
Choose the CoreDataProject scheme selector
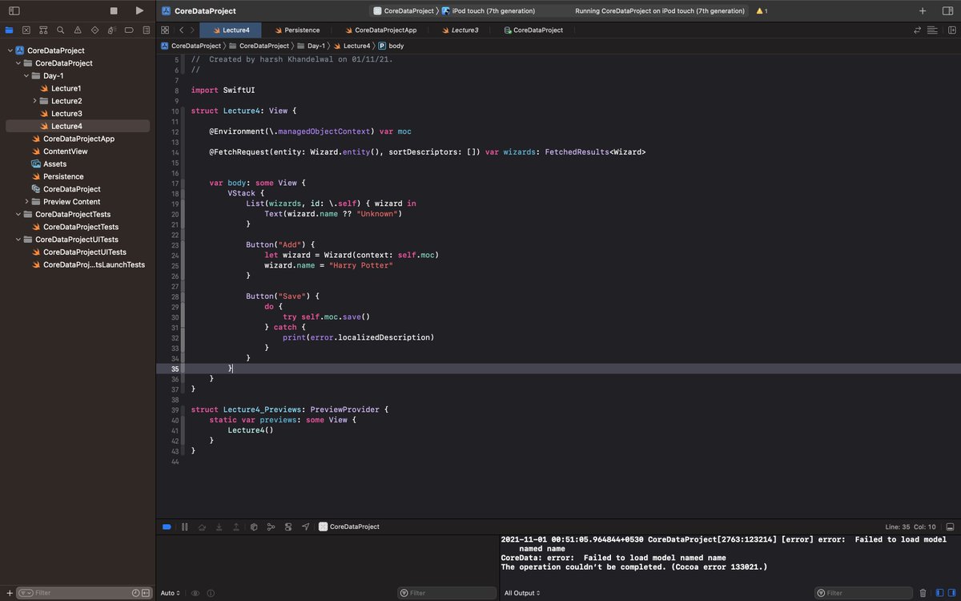[x=404, y=11]
